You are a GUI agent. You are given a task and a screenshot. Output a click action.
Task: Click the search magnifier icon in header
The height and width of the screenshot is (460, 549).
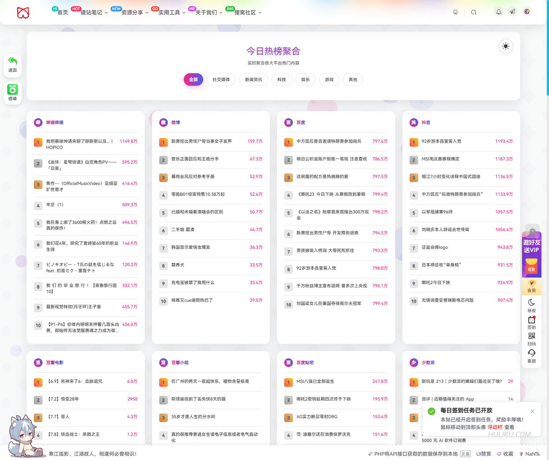click(473, 12)
